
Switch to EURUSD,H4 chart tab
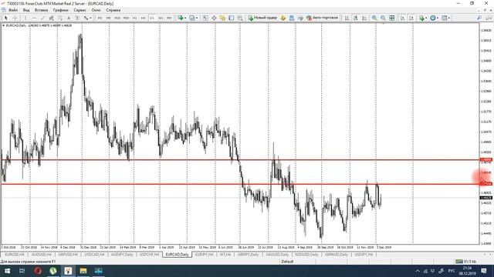[x=15, y=255]
